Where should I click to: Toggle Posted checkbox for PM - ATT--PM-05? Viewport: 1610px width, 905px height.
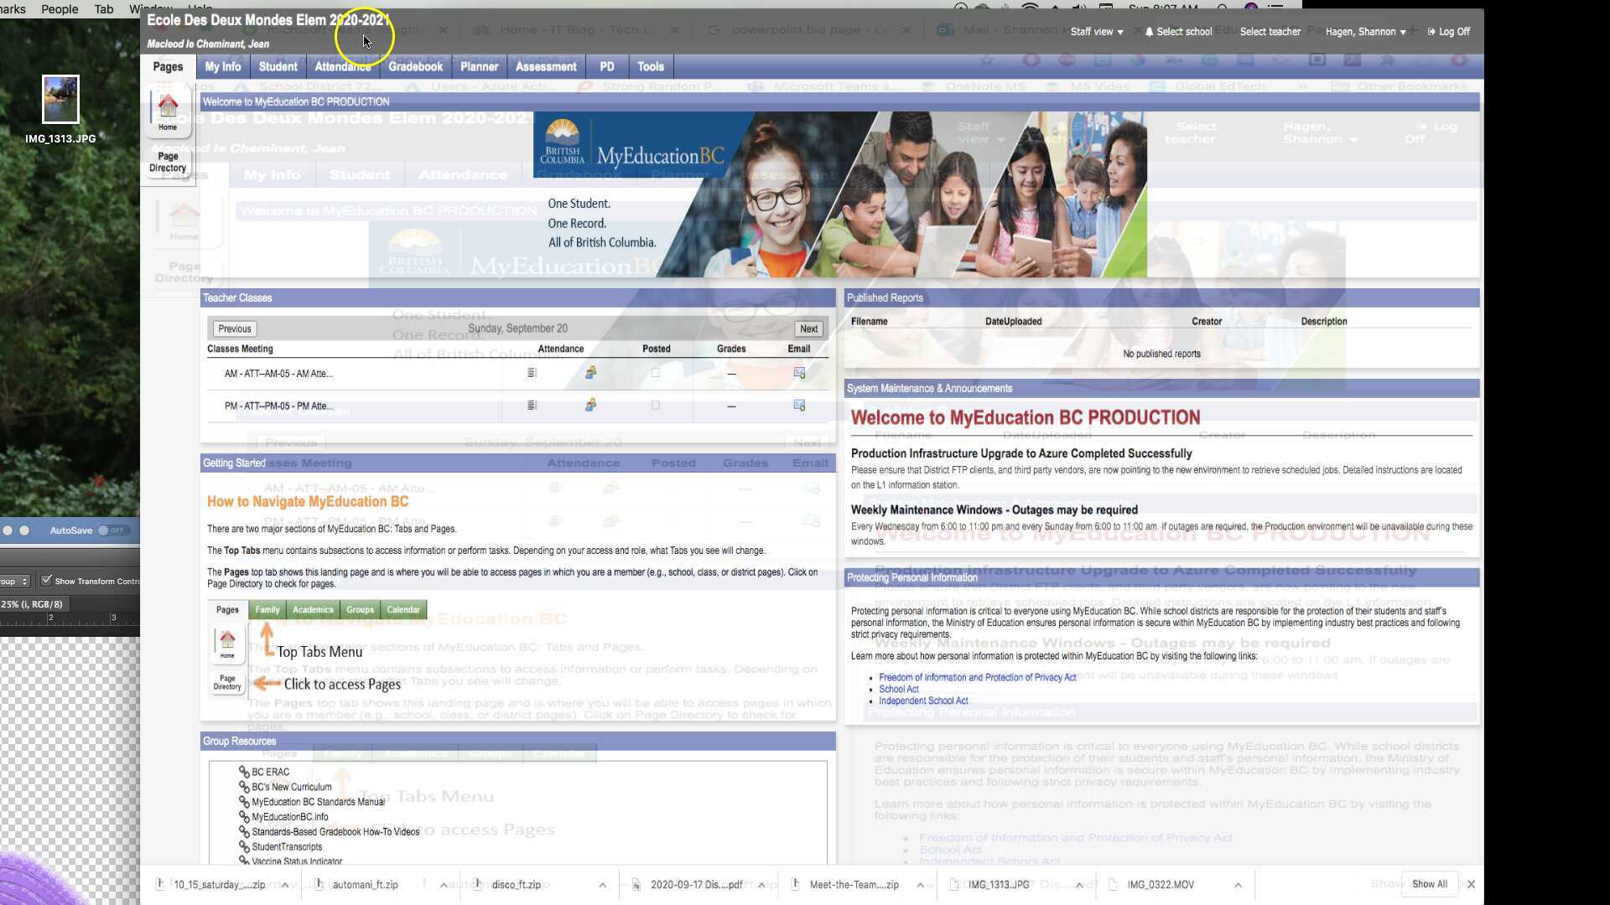[x=656, y=406]
